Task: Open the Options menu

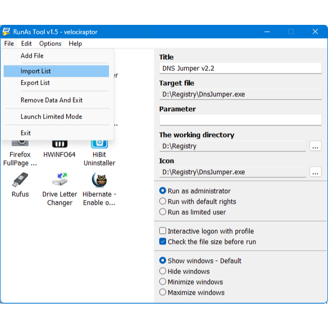Action: pyautogui.click(x=50, y=43)
